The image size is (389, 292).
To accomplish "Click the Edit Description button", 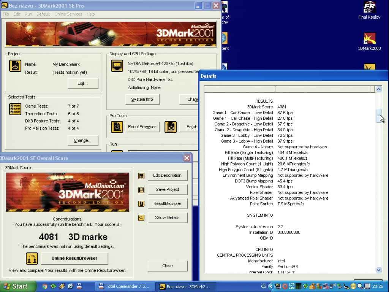I will click(x=168, y=176).
